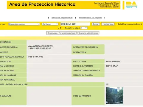Image resolution: width=143 pixels, height=107 pixels.
Task: Click the 'DIRECCION SECUNDARIA' label
Action: [86, 47]
